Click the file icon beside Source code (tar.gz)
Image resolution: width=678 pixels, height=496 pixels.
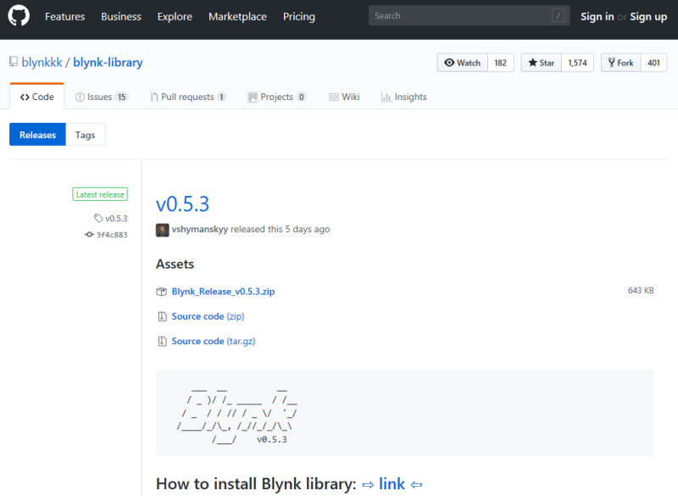click(162, 341)
